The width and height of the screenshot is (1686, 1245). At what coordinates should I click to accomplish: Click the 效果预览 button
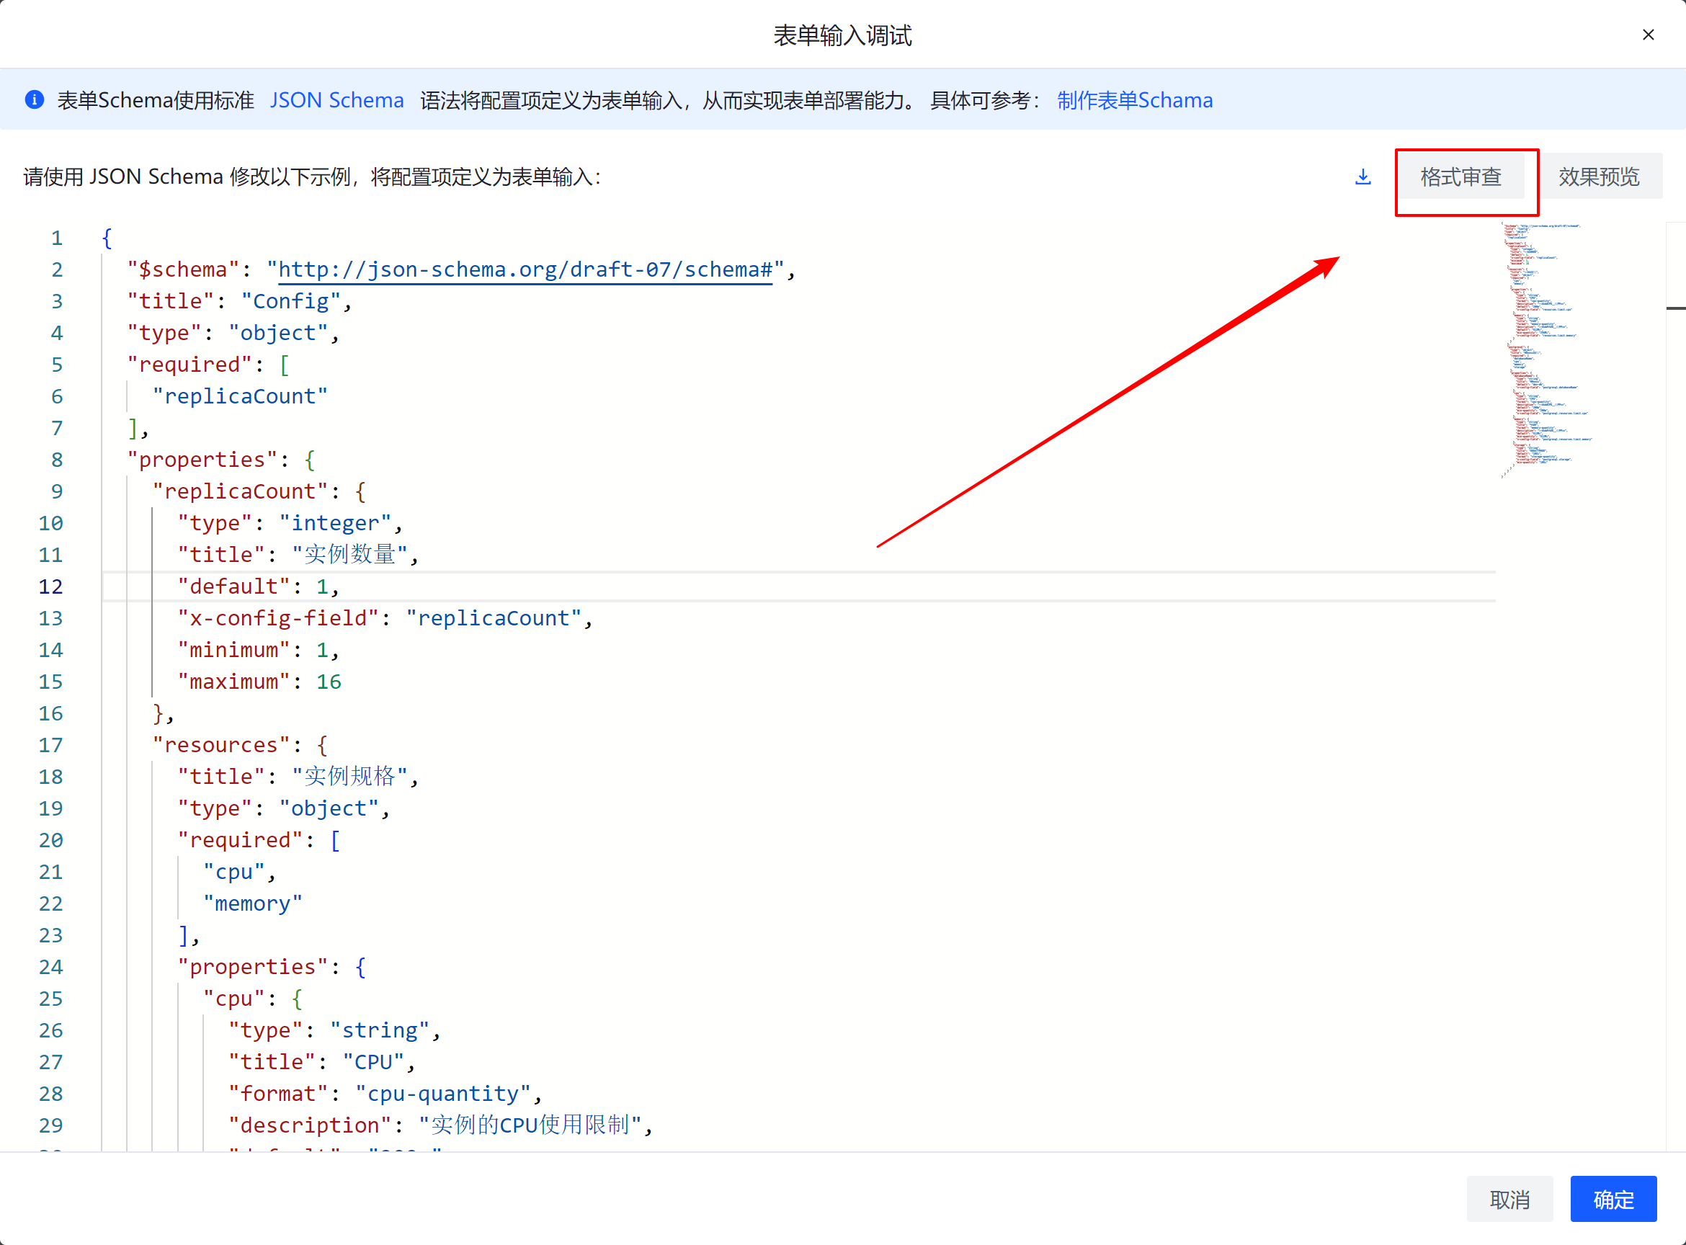point(1600,177)
